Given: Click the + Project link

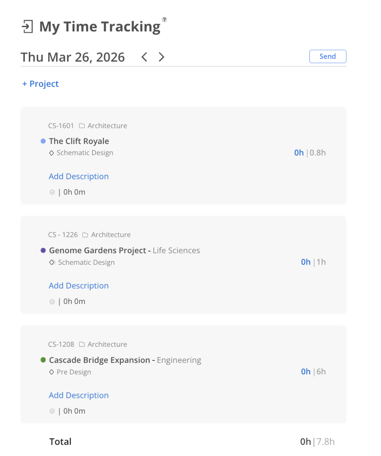Looking at the screenshot, I should (x=40, y=84).
